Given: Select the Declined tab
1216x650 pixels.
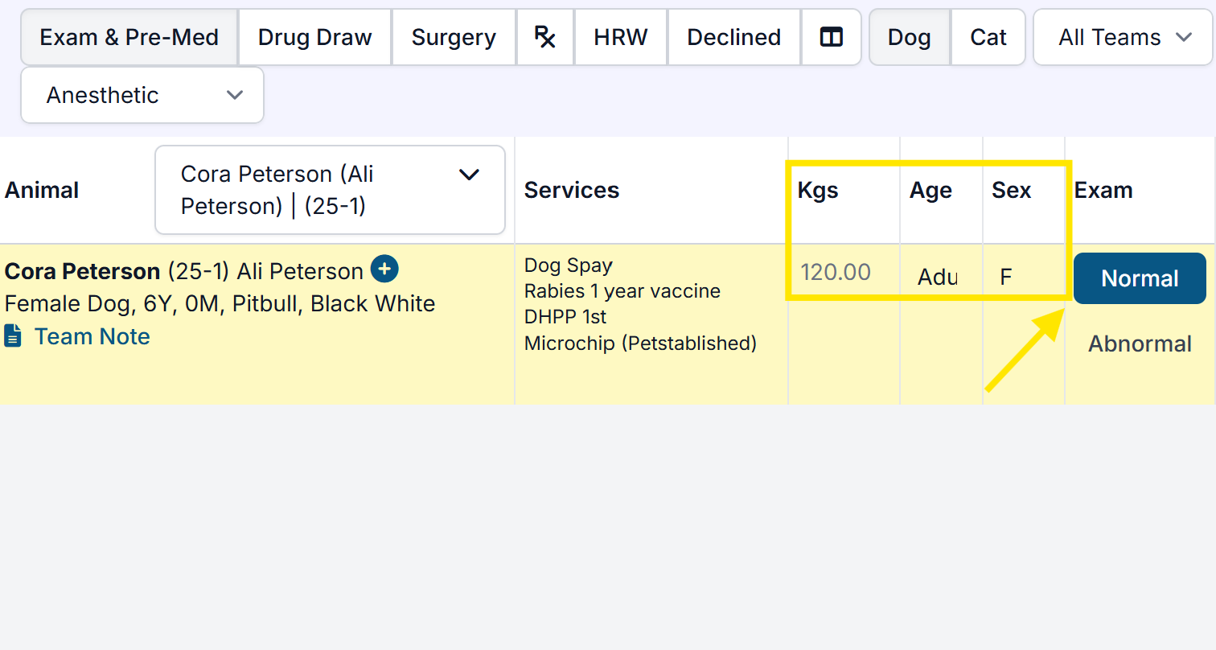Looking at the screenshot, I should 733,37.
